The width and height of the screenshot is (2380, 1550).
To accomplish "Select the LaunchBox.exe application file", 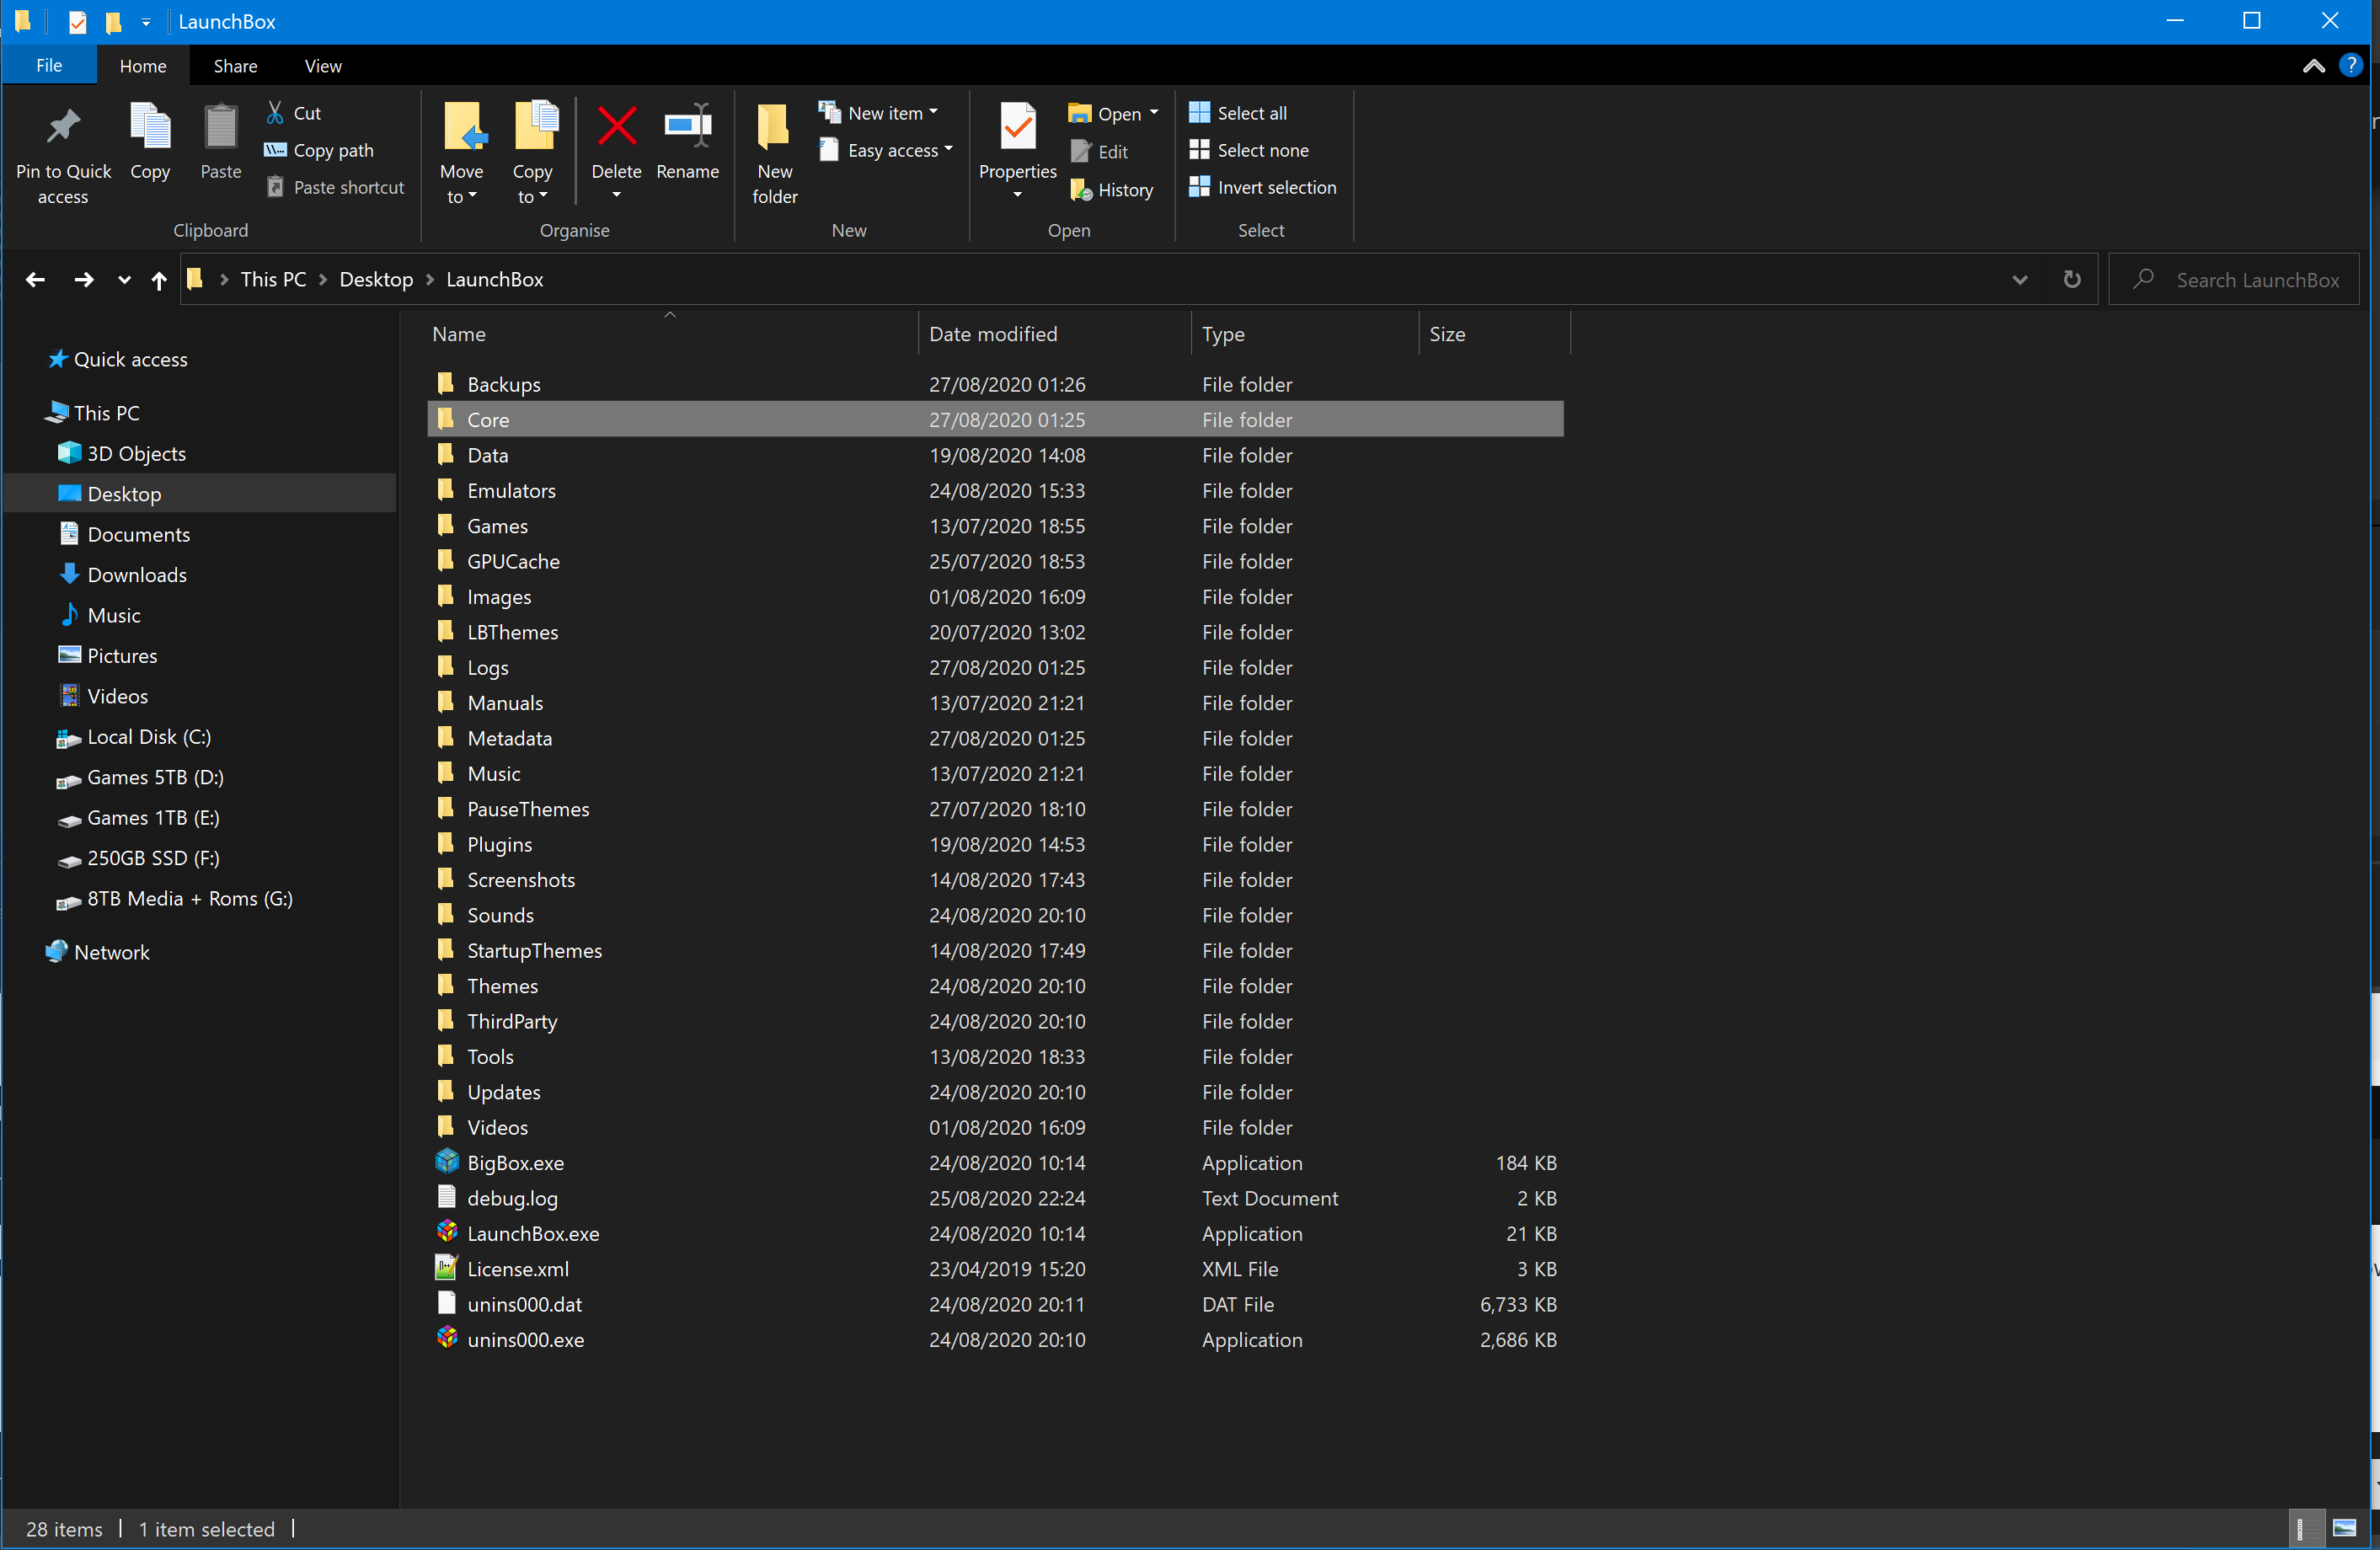I will pyautogui.click(x=995, y=1233).
